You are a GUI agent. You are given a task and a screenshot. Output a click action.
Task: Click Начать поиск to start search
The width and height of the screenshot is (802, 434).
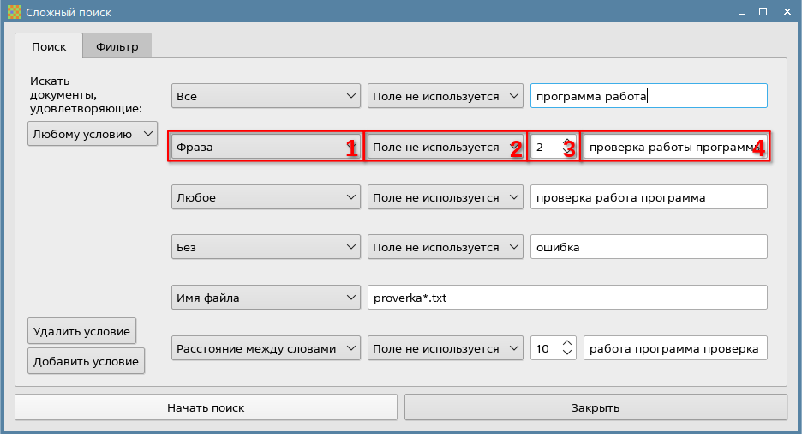point(206,407)
